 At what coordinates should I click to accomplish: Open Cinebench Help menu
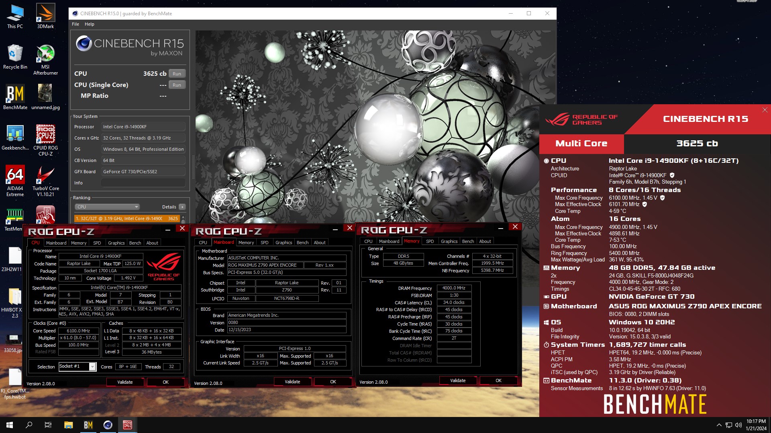tap(89, 24)
